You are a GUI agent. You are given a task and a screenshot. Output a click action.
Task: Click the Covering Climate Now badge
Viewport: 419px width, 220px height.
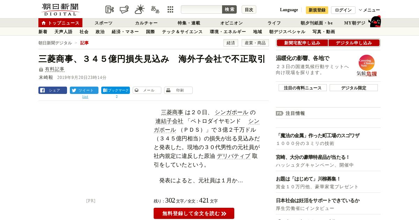367,65
